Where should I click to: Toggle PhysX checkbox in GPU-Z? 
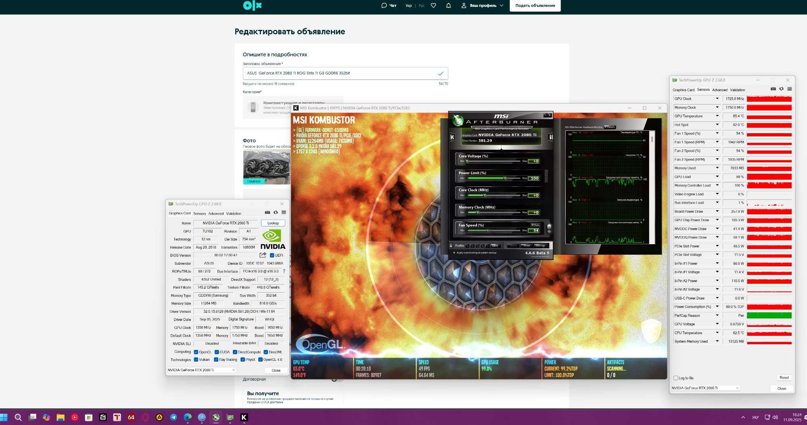tap(243, 360)
